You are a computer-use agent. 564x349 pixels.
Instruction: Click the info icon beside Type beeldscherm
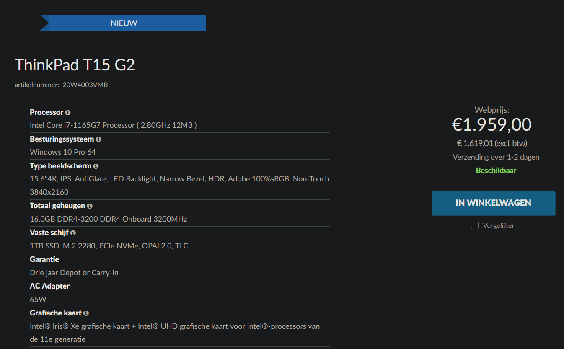[96, 166]
